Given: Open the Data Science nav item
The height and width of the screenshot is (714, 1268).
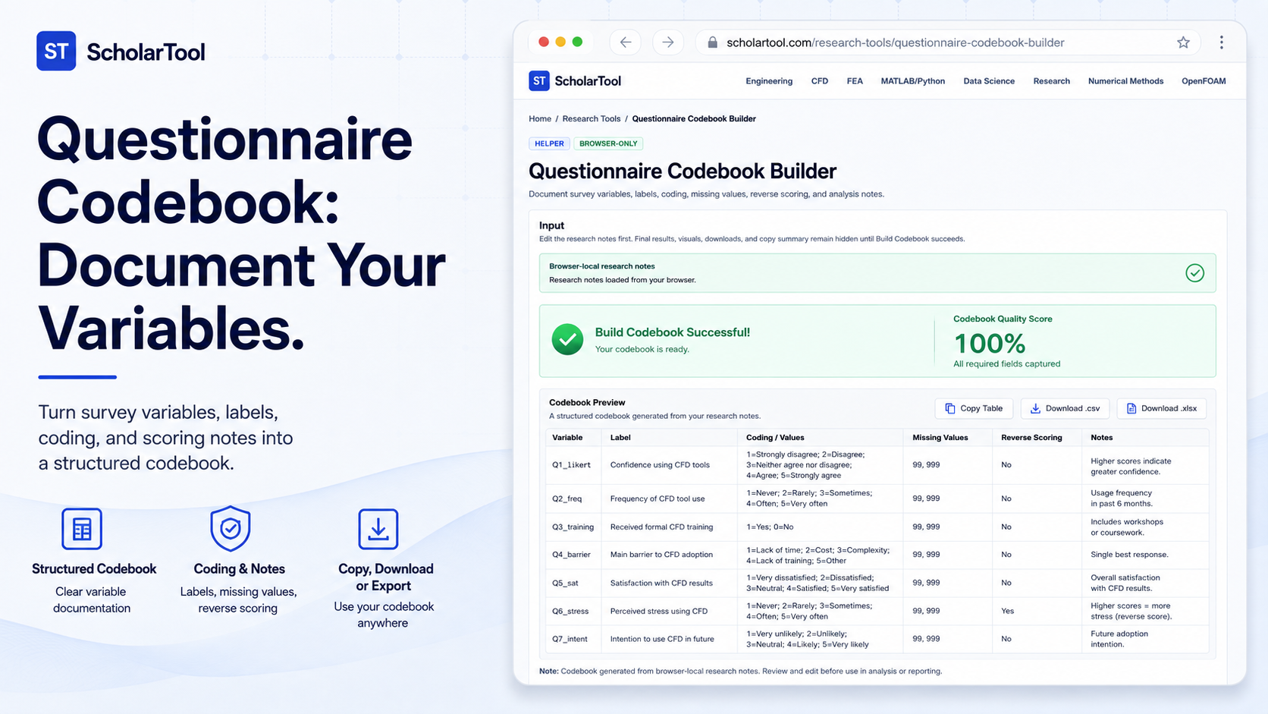Looking at the screenshot, I should [x=989, y=81].
